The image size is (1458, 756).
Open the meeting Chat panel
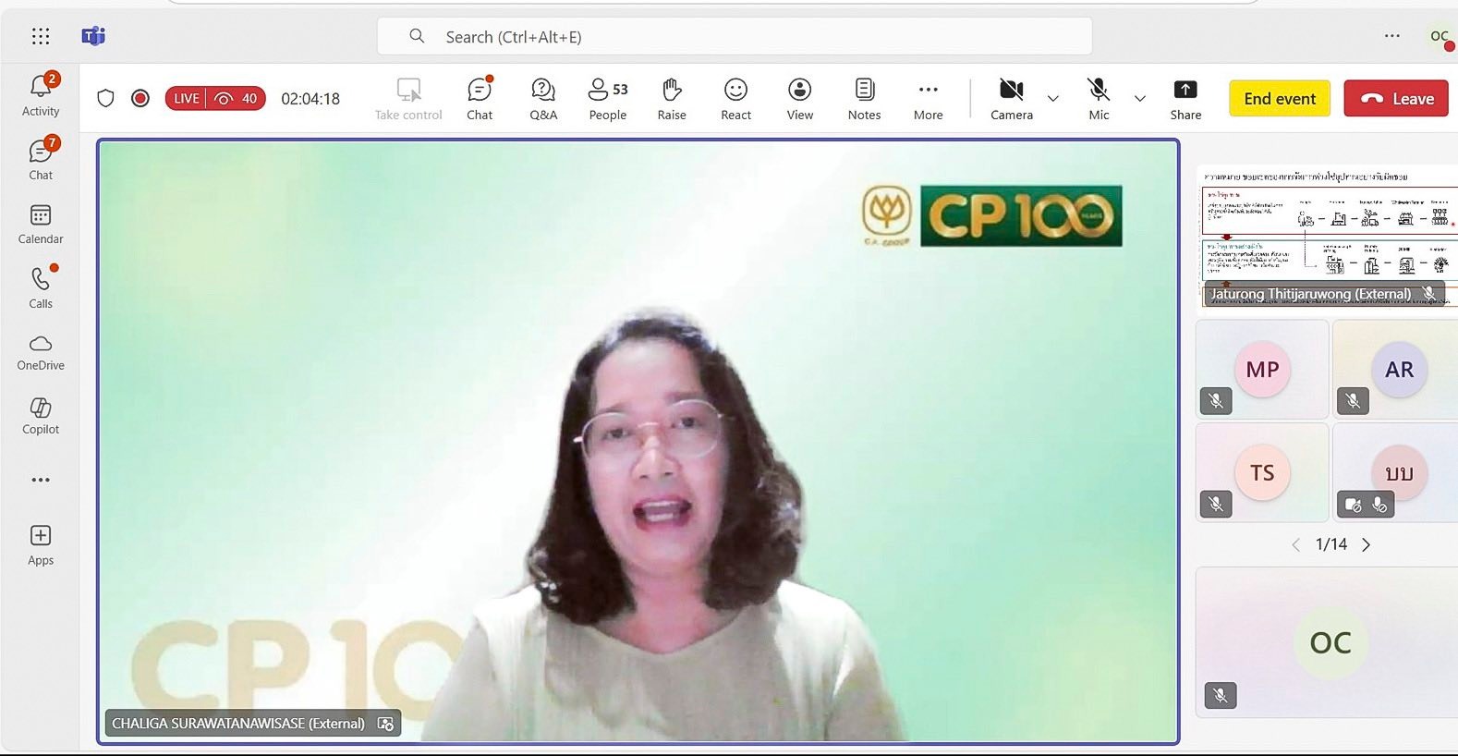[x=480, y=99]
